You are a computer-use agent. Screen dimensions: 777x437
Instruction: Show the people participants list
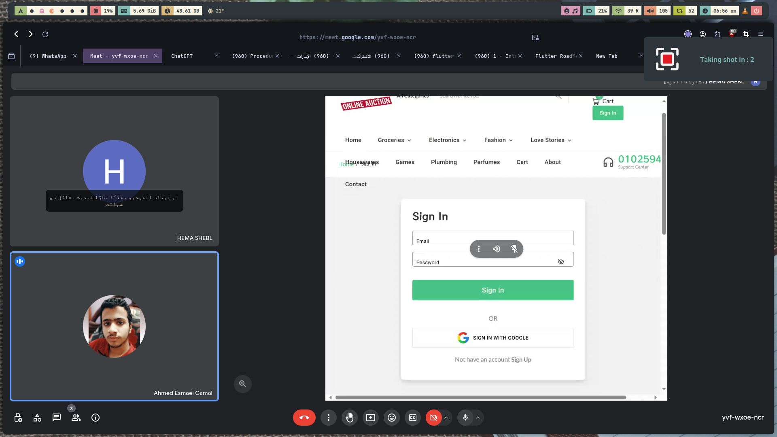click(x=76, y=418)
